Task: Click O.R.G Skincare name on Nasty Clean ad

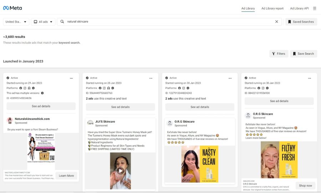Action: pos(184,122)
